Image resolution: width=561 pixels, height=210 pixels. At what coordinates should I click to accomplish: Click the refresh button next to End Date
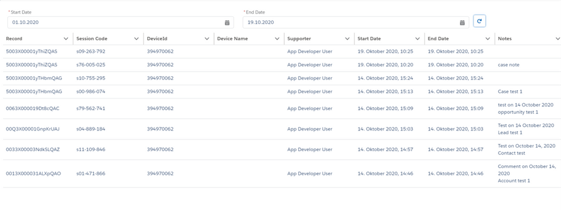480,21
